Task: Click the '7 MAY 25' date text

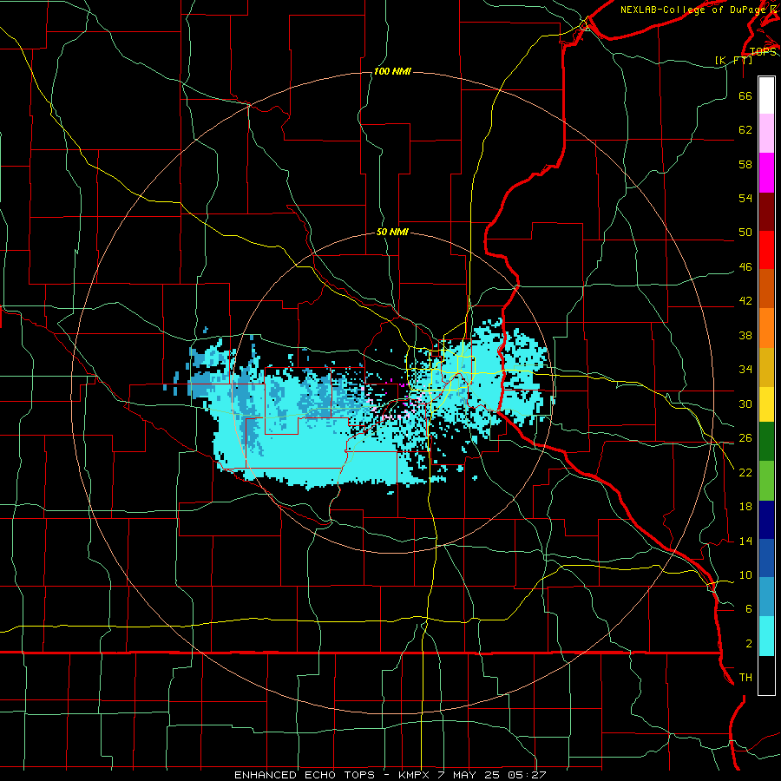Action: [470, 775]
